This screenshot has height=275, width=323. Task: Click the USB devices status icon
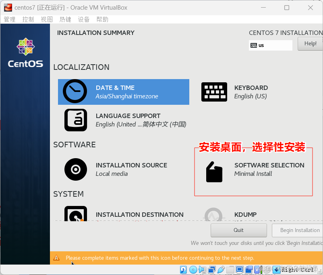221,270
